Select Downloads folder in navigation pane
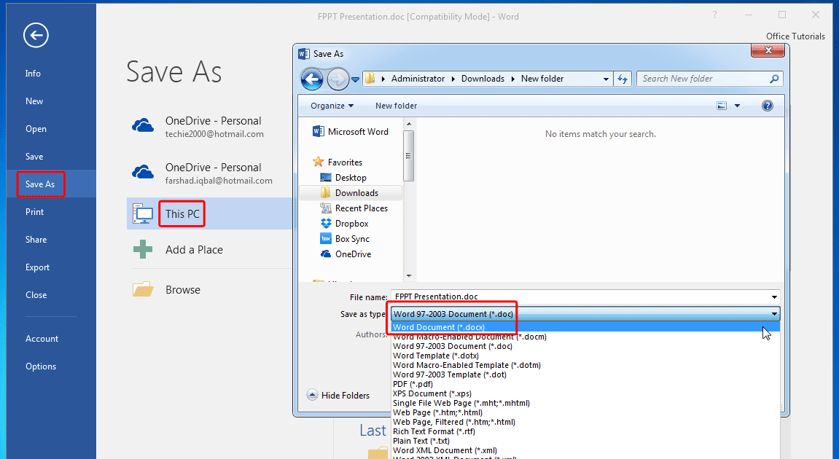Image resolution: width=839 pixels, height=459 pixels. click(351, 192)
